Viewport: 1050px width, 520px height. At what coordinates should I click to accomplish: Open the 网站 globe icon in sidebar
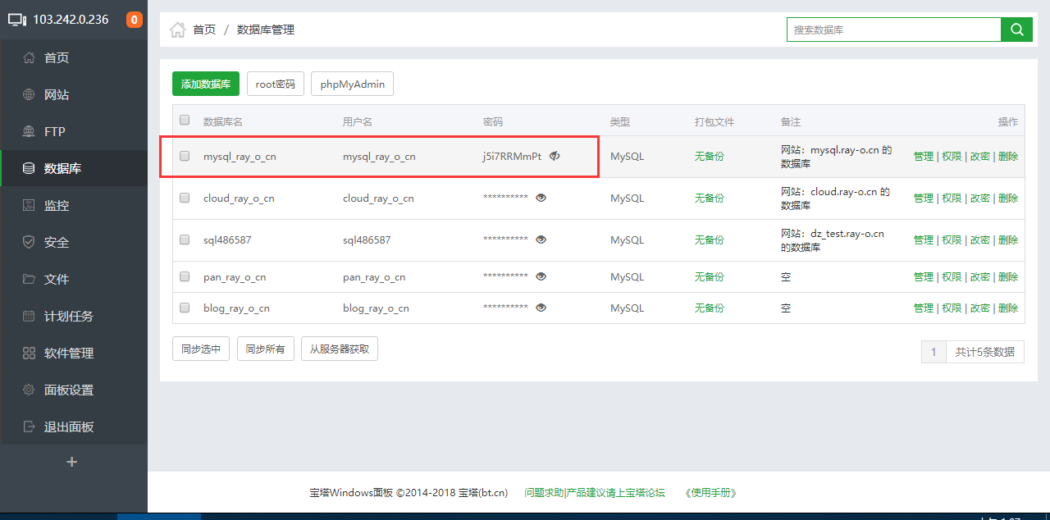pos(29,95)
